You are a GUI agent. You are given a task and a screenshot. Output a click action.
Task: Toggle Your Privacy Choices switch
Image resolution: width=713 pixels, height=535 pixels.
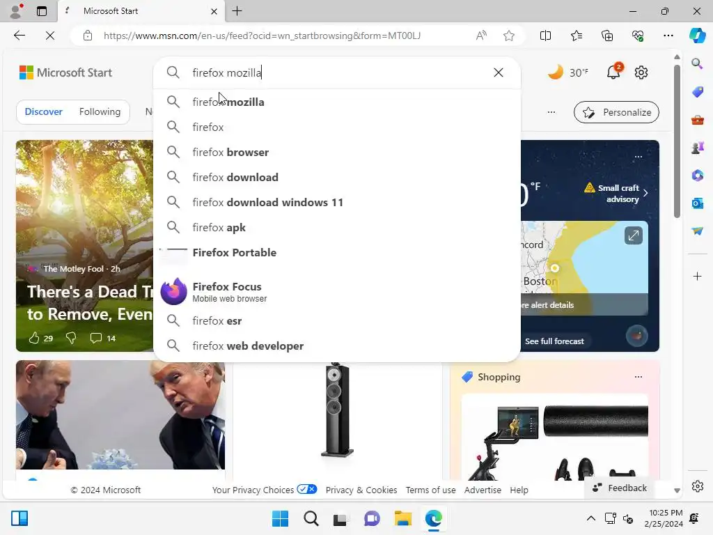click(306, 489)
